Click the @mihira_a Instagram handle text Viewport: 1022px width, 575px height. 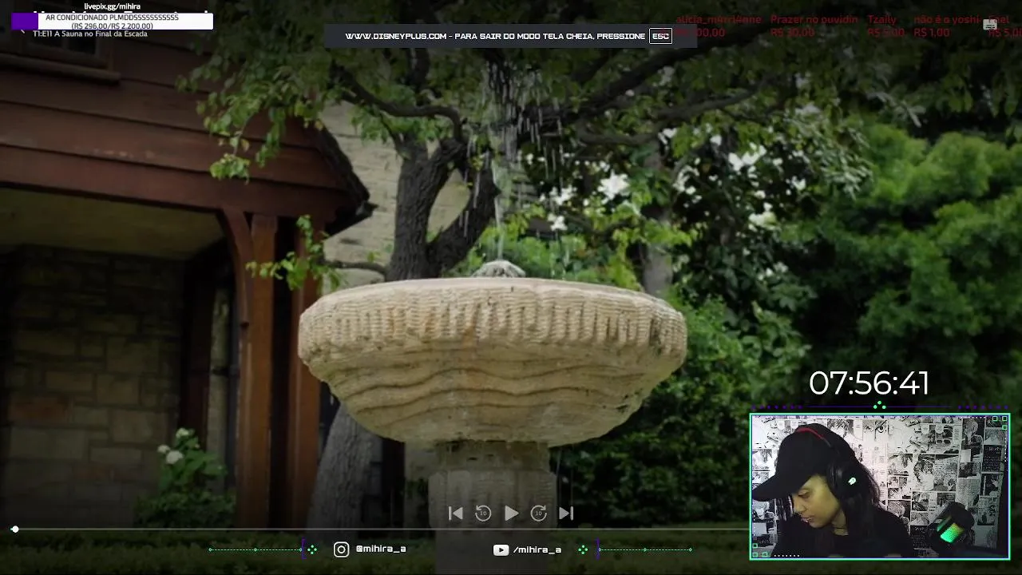click(x=381, y=549)
